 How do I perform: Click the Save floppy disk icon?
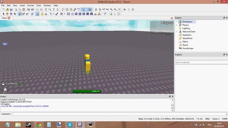tap(11, 10)
